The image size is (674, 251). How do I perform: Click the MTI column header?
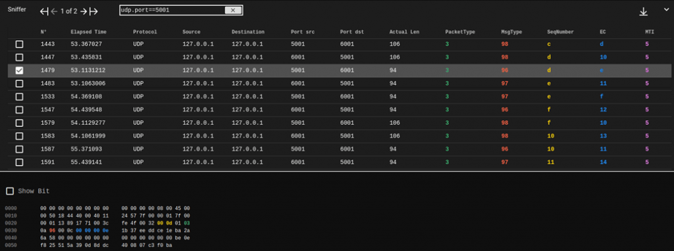coord(650,32)
